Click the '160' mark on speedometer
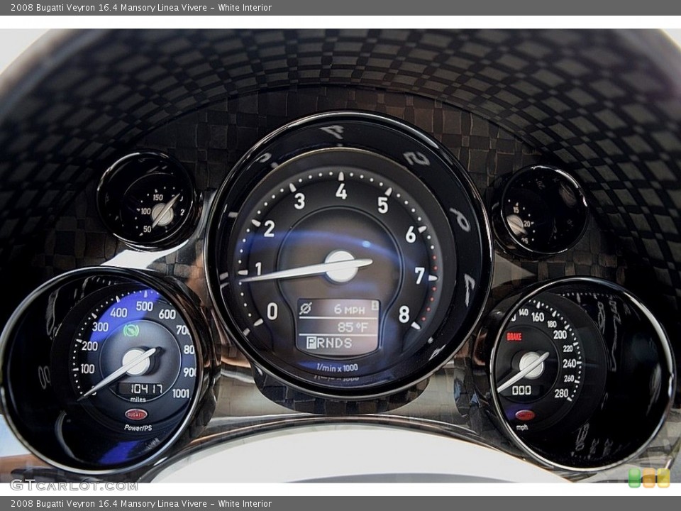The image size is (681, 511). [x=538, y=317]
